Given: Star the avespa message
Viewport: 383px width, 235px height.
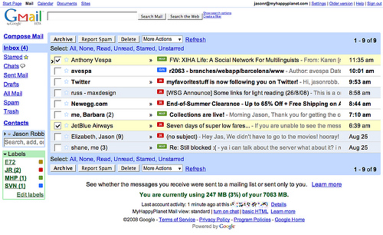Looking at the screenshot, I should 66,71.
